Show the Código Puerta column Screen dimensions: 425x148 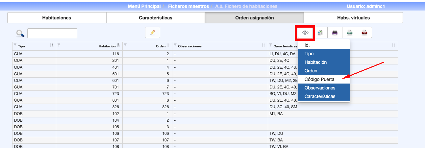pyautogui.click(x=319, y=79)
